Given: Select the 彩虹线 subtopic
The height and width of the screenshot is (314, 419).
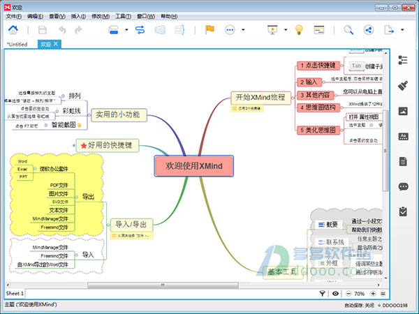Looking at the screenshot, I should pos(71,111).
